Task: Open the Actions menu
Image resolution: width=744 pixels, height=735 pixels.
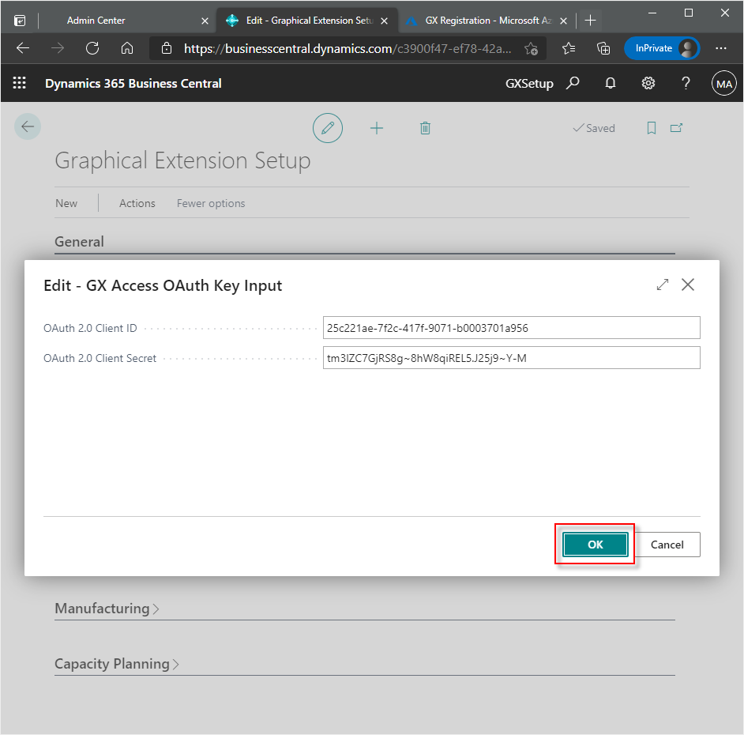Action: coord(137,203)
